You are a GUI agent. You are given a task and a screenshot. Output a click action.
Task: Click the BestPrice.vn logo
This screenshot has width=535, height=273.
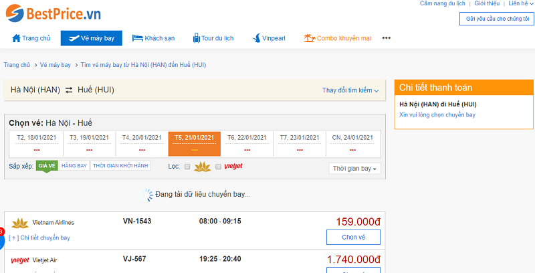pos(53,13)
